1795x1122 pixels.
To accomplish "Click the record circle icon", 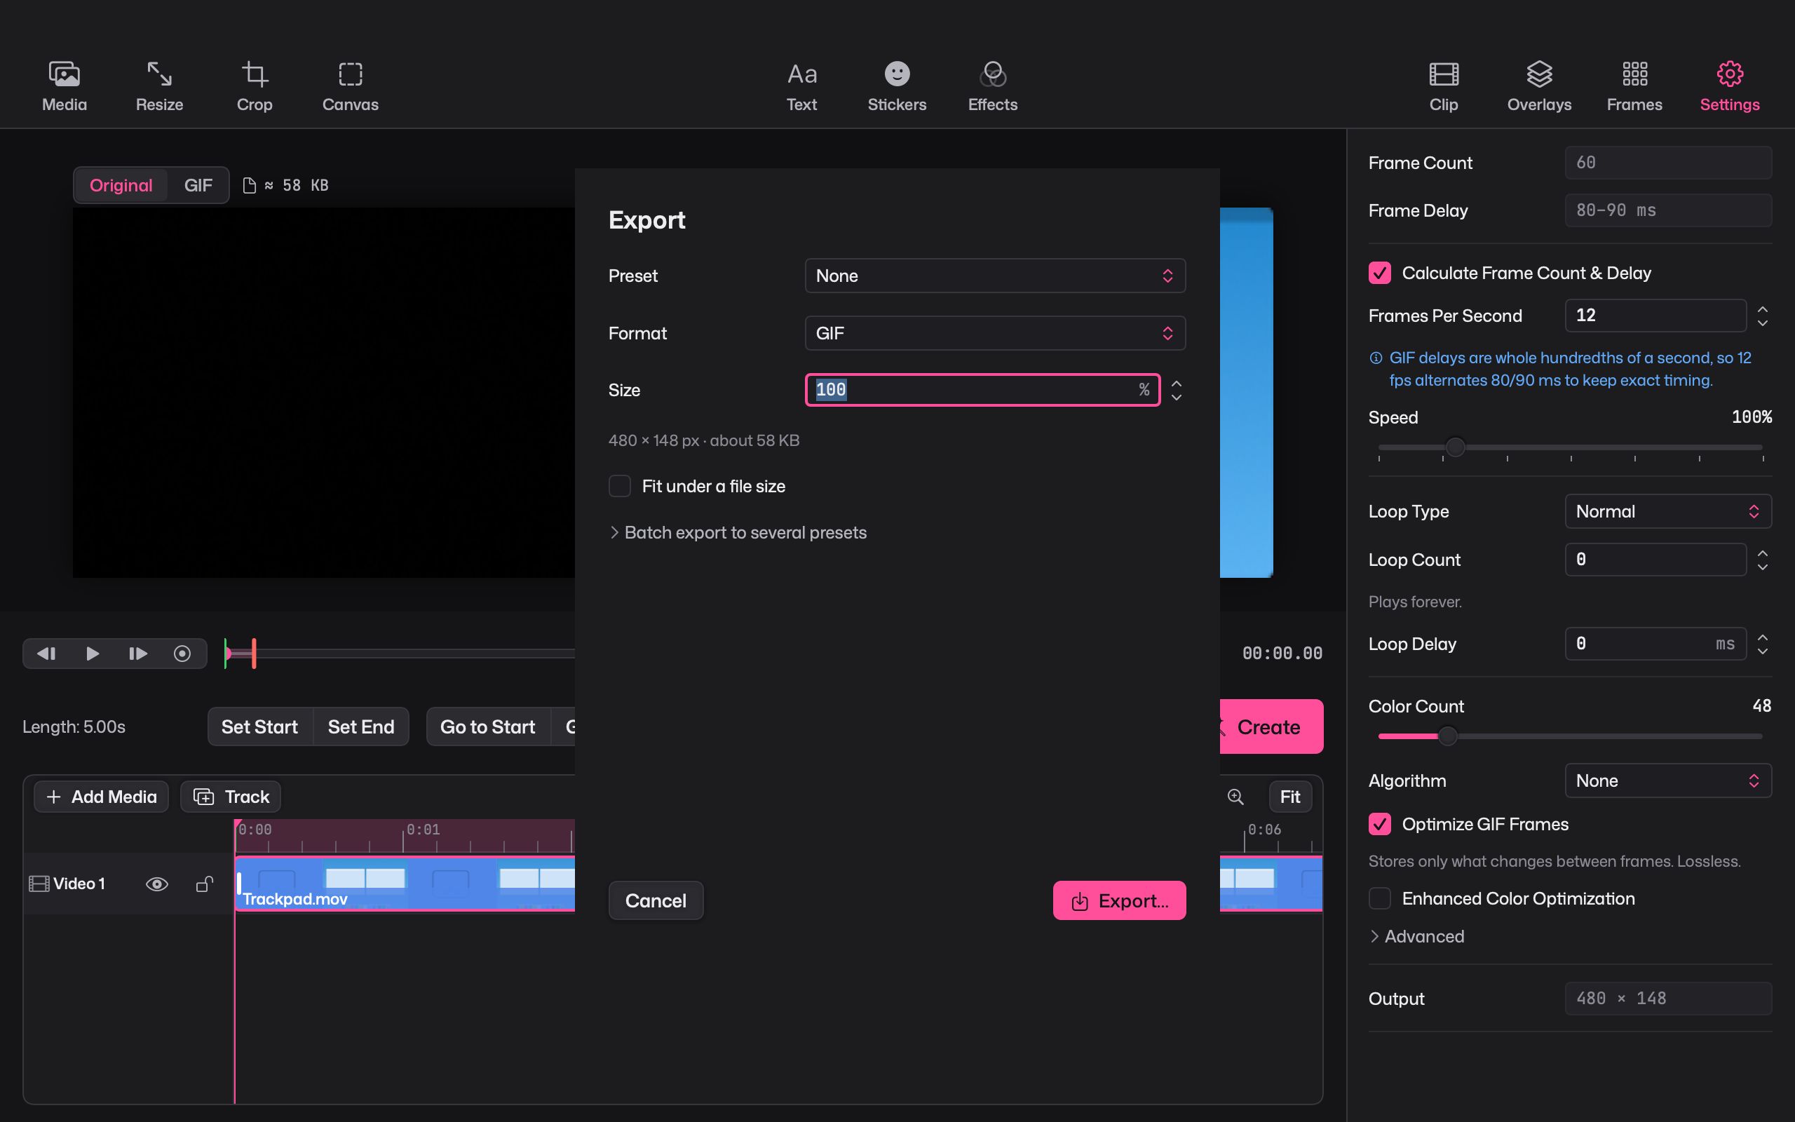I will pyautogui.click(x=182, y=653).
